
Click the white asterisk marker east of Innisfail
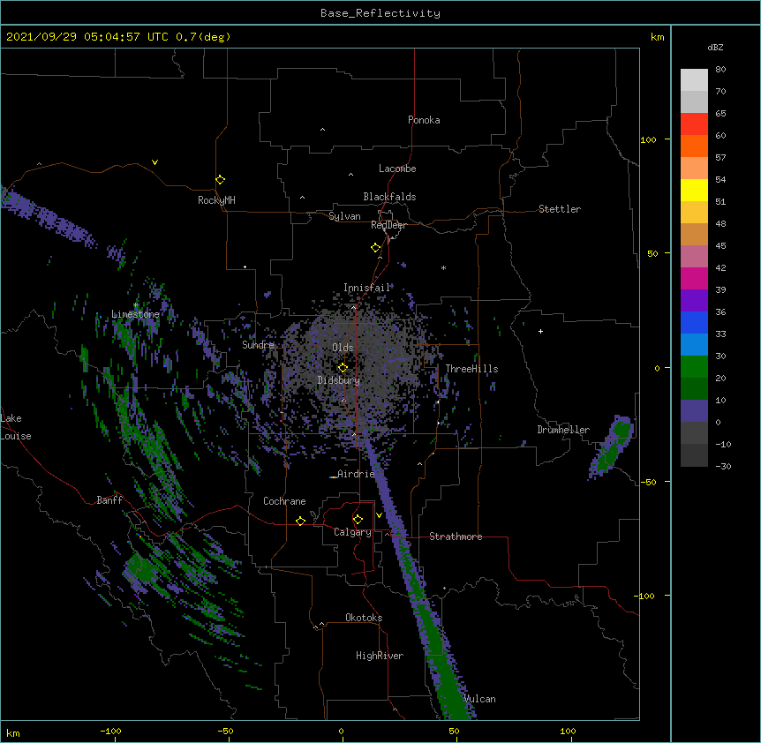click(x=443, y=267)
